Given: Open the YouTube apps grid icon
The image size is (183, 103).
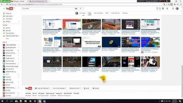Looking at the screenshot, I should 163,9.
